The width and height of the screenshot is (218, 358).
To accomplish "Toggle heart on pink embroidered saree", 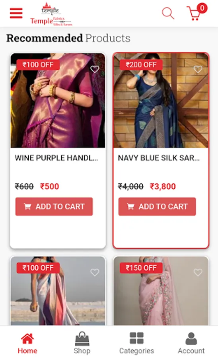I will 198,272.
